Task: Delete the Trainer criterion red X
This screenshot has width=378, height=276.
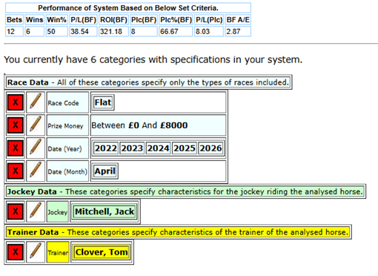Action: click(16, 252)
